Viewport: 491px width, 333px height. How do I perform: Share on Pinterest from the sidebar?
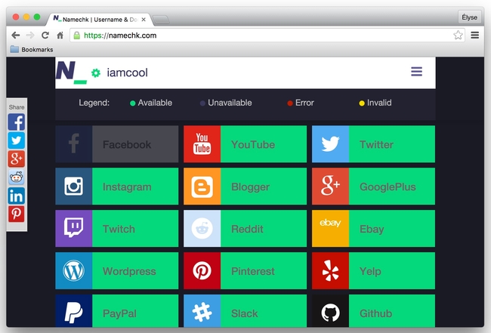(x=17, y=214)
